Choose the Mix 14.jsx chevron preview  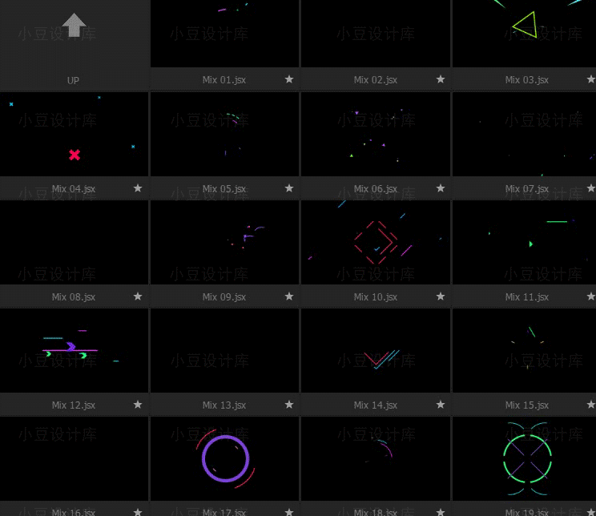click(376, 351)
